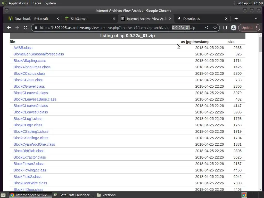View site info via padlock icon
Viewport: 264px width, 198px height.
click(x=36, y=28)
